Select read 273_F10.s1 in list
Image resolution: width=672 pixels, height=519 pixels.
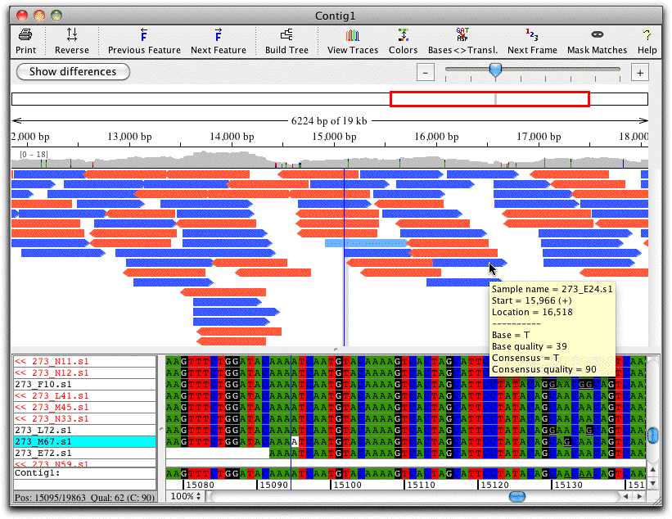point(85,385)
